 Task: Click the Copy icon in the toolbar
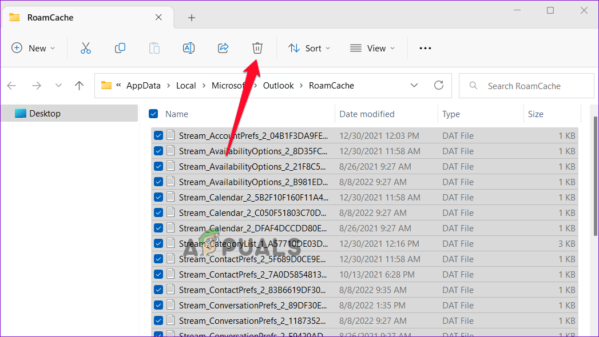(120, 48)
